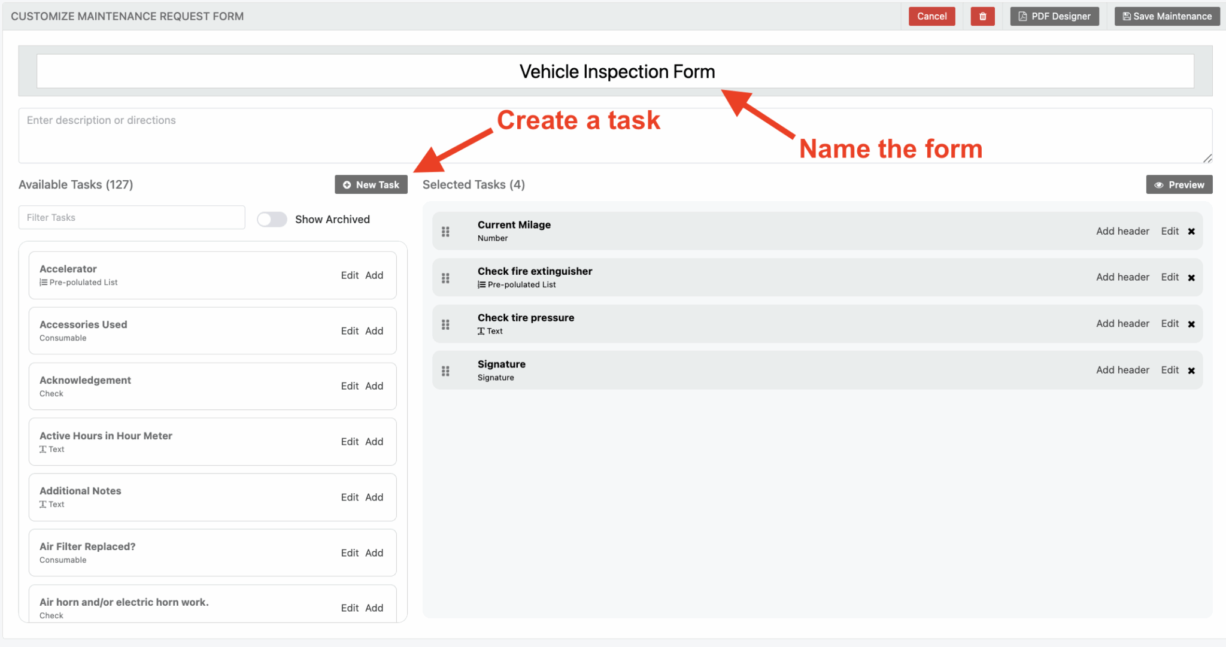Click the red trash delete icon

point(982,16)
